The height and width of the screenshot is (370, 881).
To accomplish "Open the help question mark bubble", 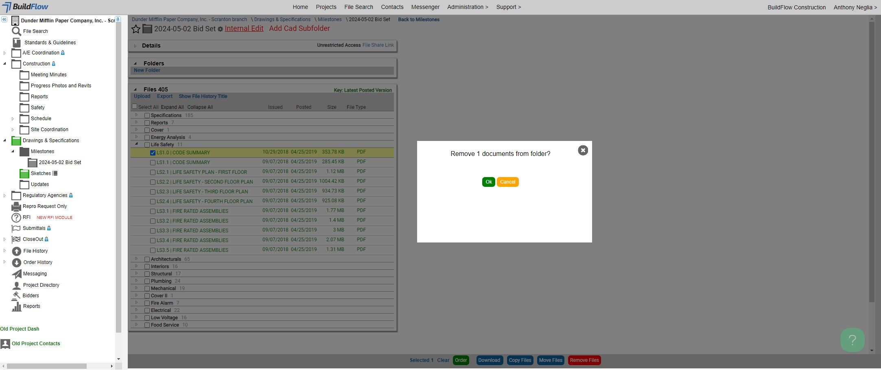I will 852,340.
